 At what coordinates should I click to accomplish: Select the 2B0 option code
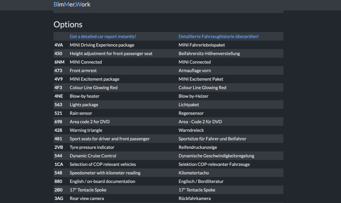tap(59, 190)
